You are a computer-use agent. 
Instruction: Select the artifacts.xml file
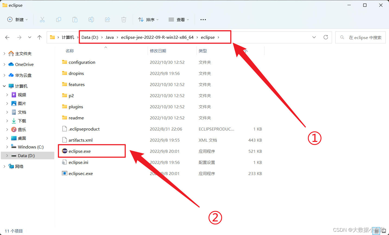click(81, 140)
